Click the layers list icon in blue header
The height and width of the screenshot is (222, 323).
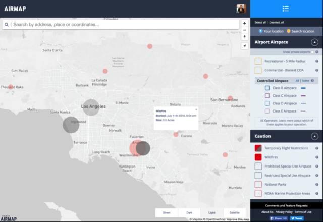(286, 9)
